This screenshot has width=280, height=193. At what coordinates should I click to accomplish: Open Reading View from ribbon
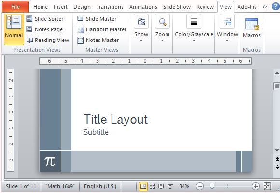click(x=48, y=40)
